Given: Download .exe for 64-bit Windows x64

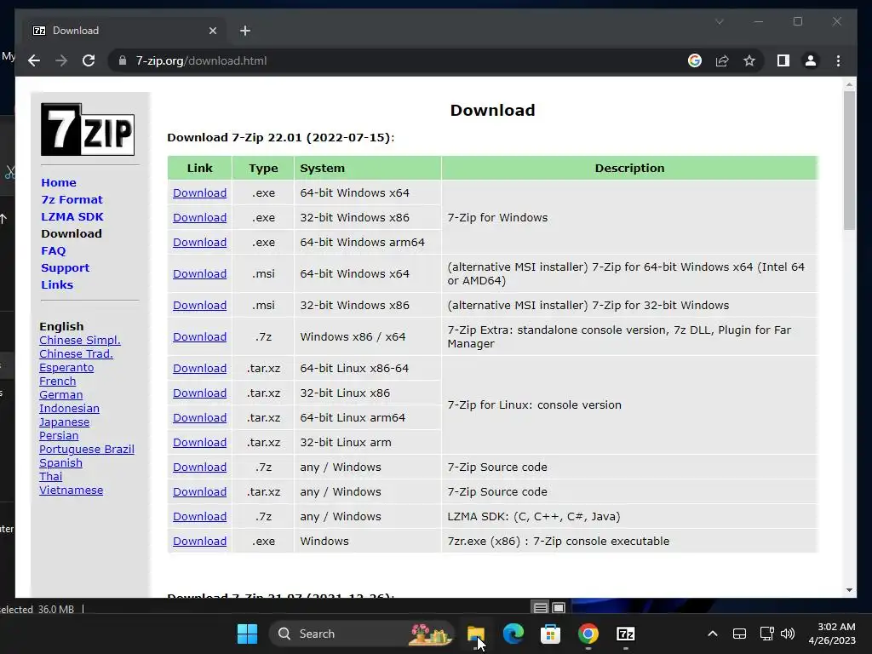Looking at the screenshot, I should pos(199,193).
